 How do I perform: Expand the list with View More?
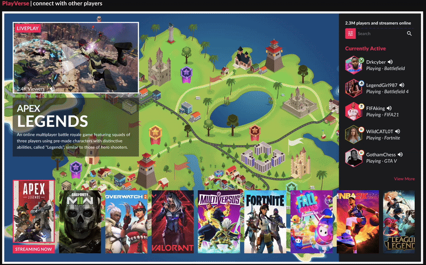pos(404,179)
